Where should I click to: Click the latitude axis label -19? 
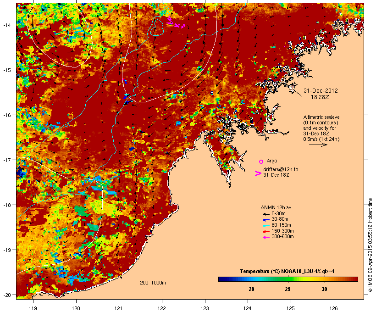[7, 250]
